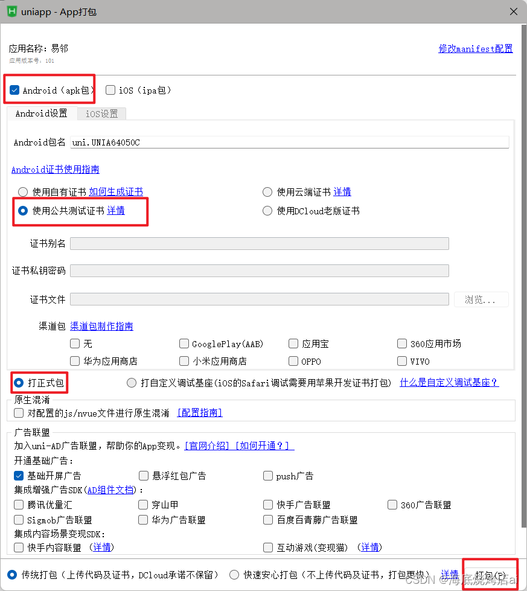Check GooglePlay(AAB) channel package
This screenshot has width=527, height=591.
(x=184, y=343)
